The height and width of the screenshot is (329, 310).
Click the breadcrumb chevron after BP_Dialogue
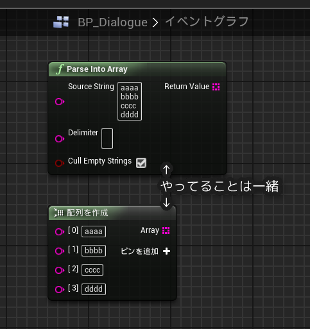pos(155,22)
